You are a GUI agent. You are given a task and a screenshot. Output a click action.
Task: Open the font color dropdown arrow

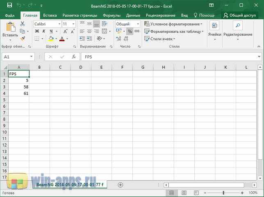[x=67, y=39]
